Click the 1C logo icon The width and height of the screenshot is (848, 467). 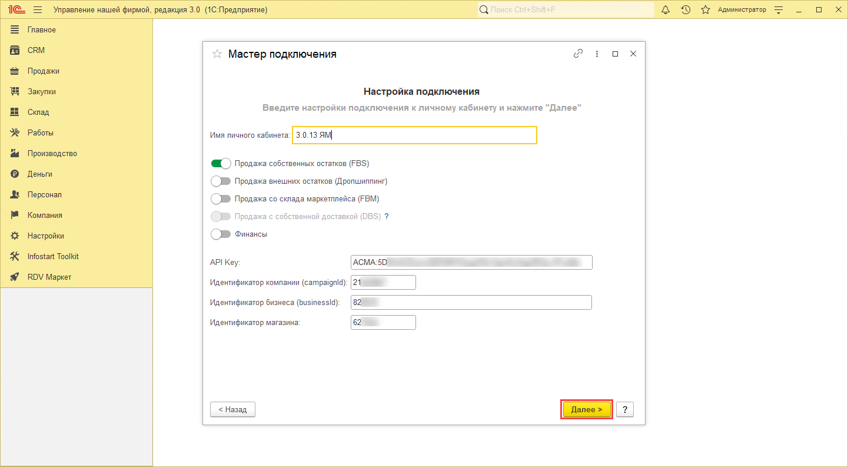tap(15, 9)
